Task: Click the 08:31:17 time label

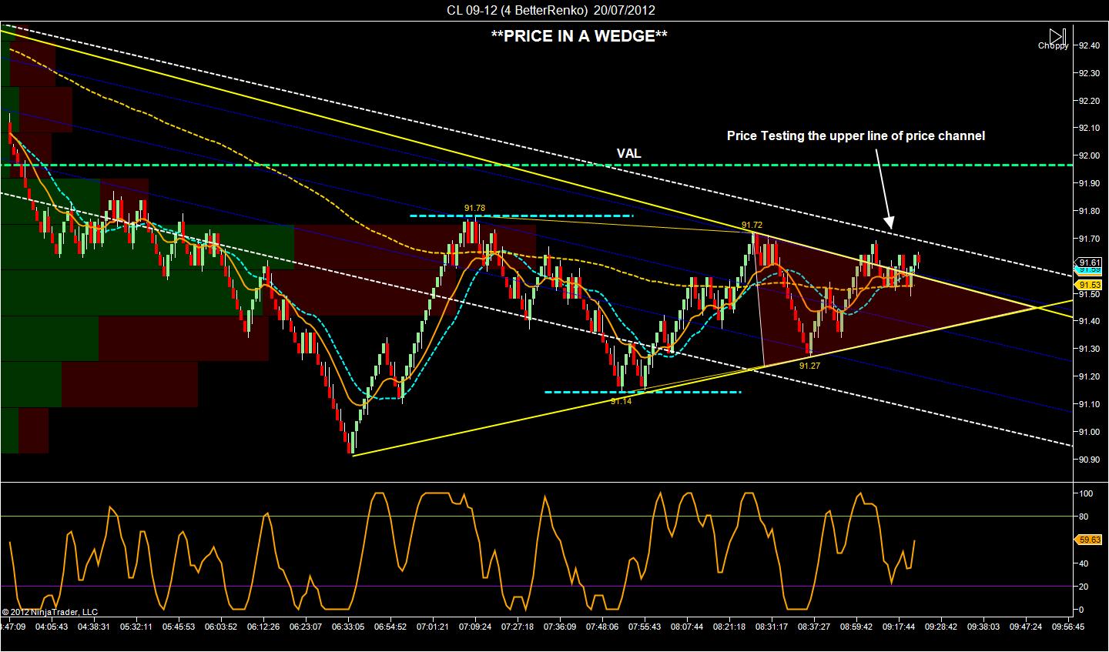Action: point(772,627)
